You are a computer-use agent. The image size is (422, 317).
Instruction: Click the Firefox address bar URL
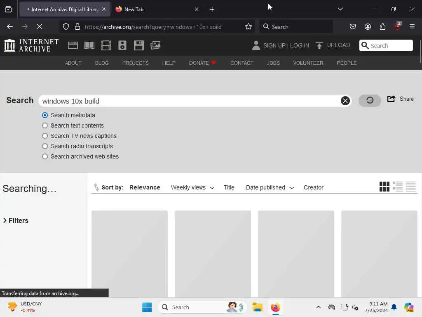[x=153, y=27]
